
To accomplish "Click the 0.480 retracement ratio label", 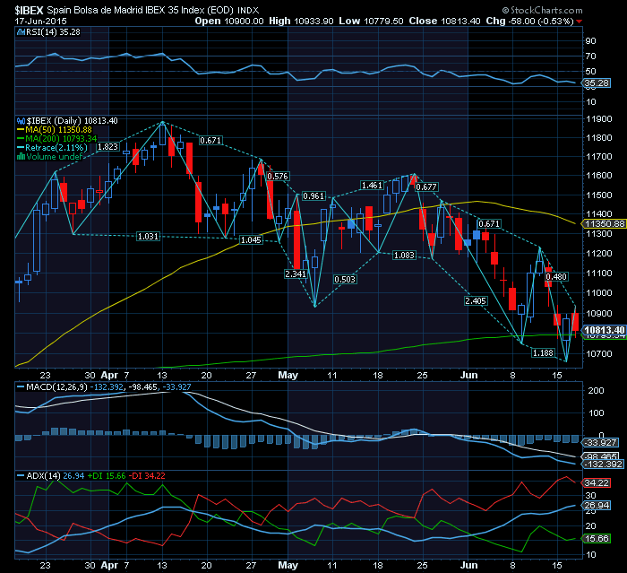I will coord(556,277).
